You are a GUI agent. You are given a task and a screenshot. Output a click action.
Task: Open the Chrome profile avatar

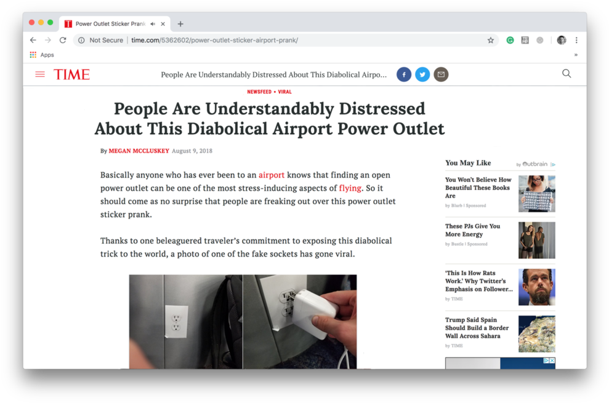coord(561,40)
